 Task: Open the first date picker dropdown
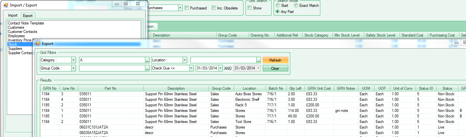[x=220, y=68]
